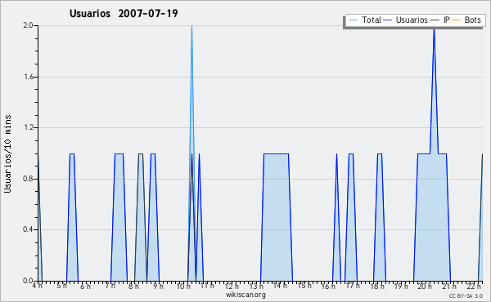Click the y-axis value 1.2
The image size is (491, 302).
[x=29, y=127]
